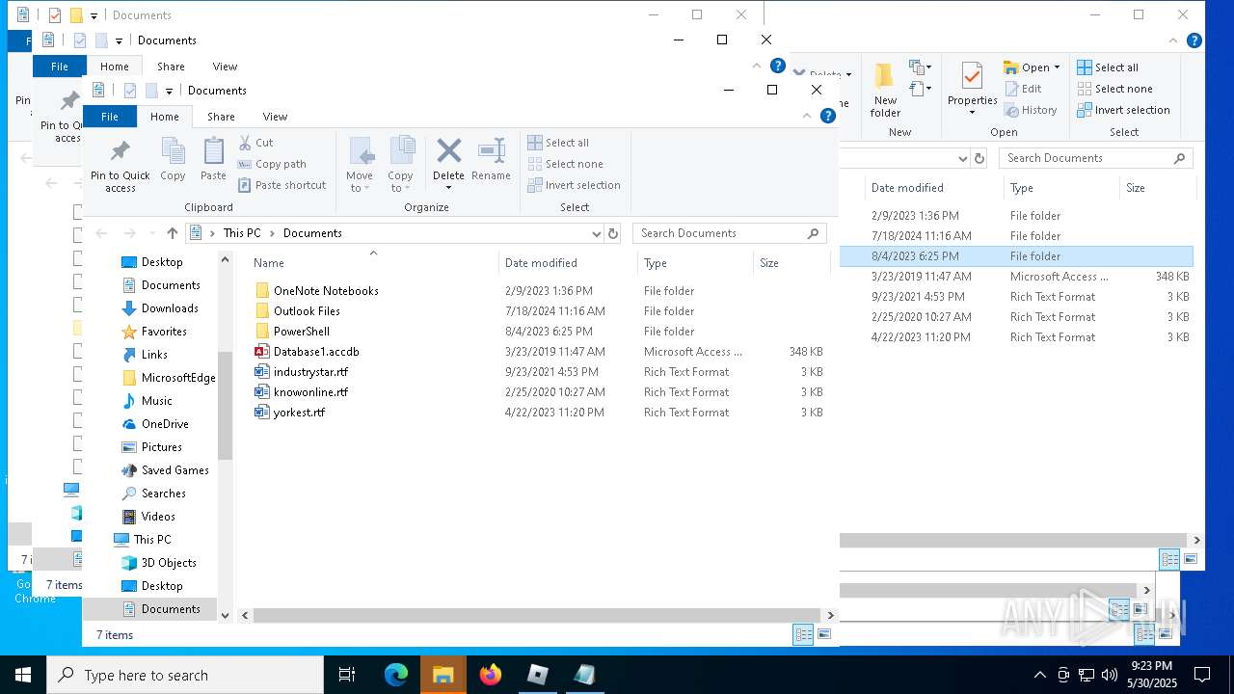Image resolution: width=1234 pixels, height=694 pixels.
Task: Open Firefox from the taskbar
Action: coord(491,675)
